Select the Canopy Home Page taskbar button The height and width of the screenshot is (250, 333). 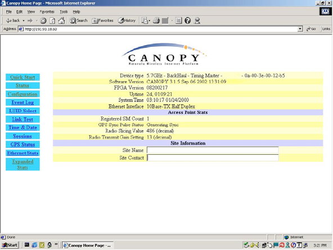(x=88, y=245)
